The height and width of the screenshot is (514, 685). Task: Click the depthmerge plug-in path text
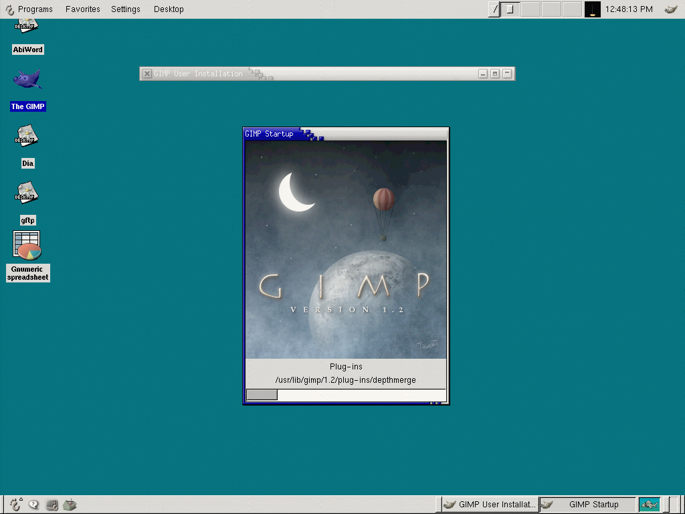pyautogui.click(x=346, y=380)
